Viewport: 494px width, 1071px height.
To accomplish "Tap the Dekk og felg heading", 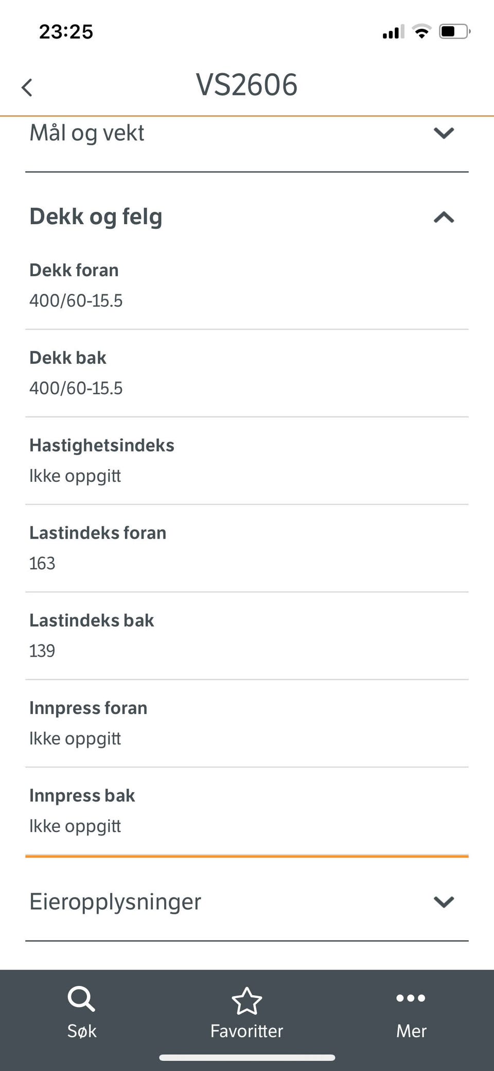I will click(x=96, y=216).
